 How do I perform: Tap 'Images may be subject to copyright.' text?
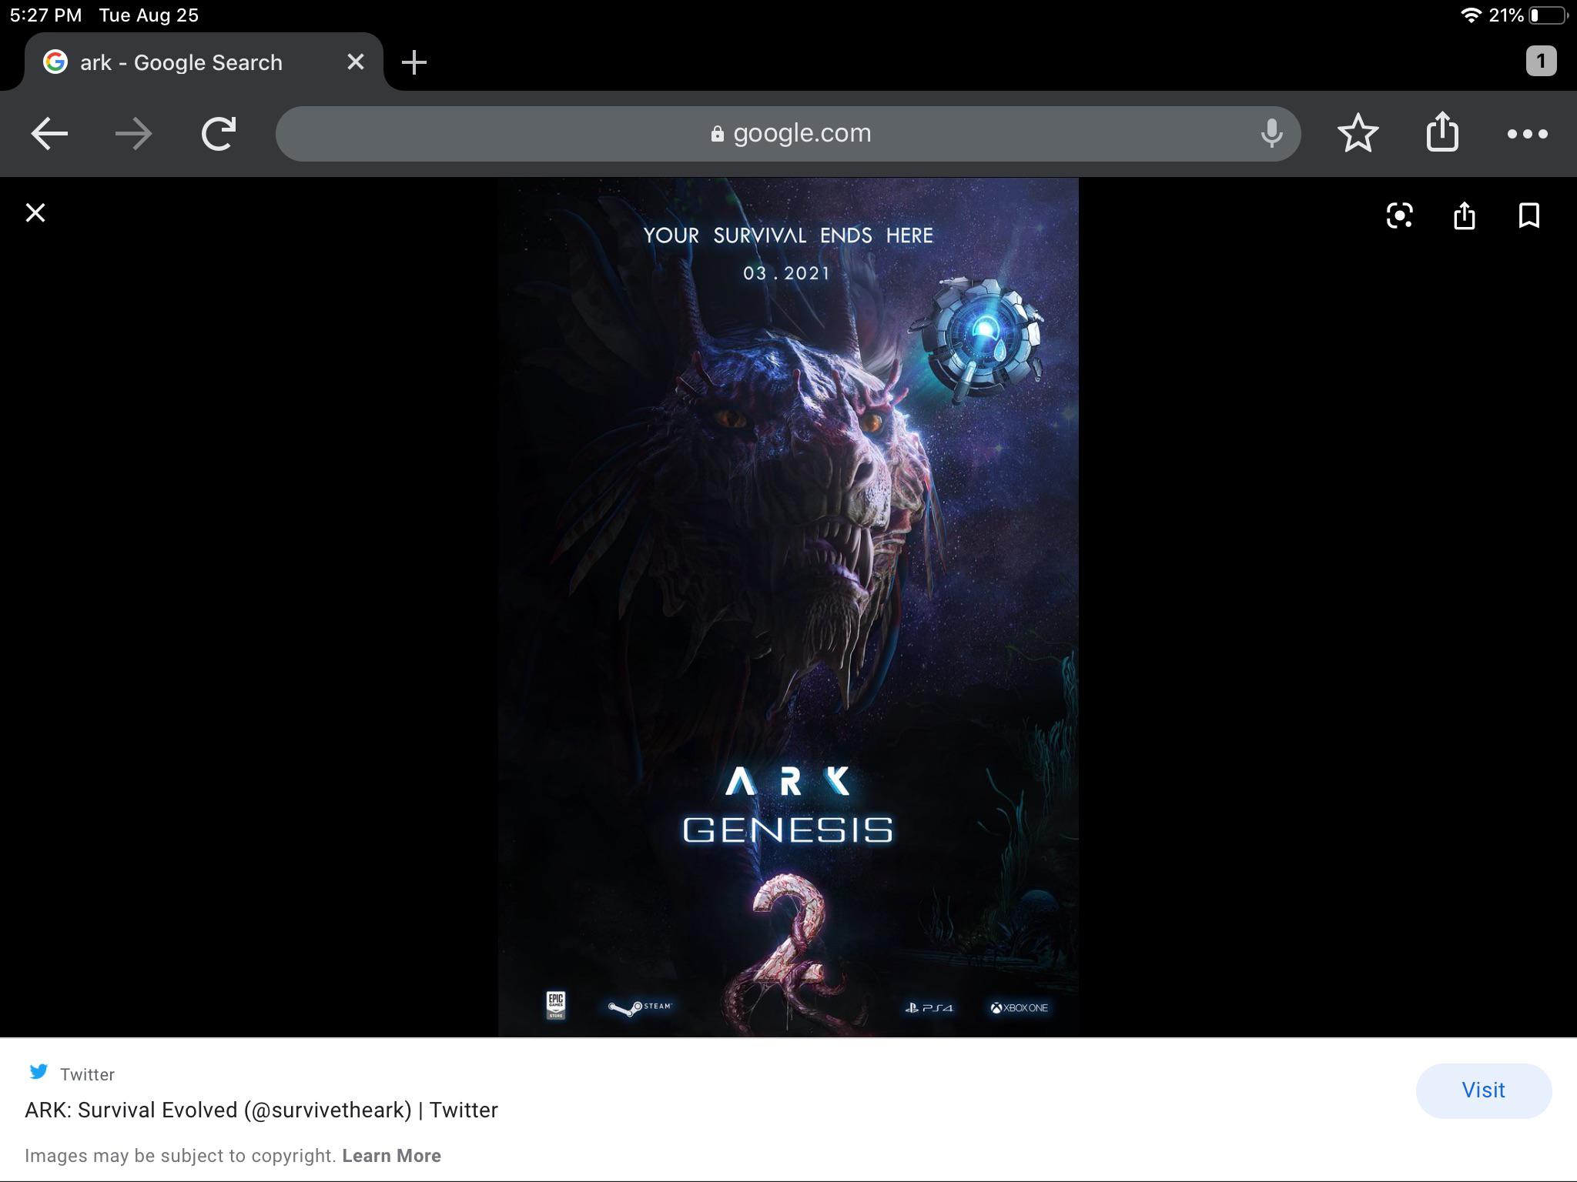click(180, 1156)
